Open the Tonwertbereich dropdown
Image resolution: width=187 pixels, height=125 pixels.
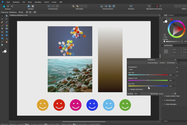pos(148,69)
